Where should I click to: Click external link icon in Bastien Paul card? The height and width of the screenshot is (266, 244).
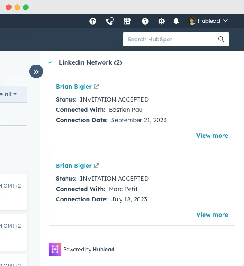[x=96, y=87]
